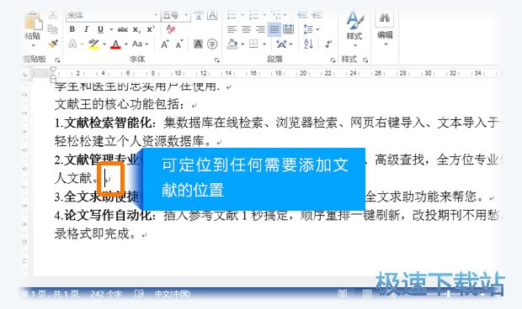Screen dimensions: 522x309
Task: Apply the yellow text highlight color
Action: point(94,44)
